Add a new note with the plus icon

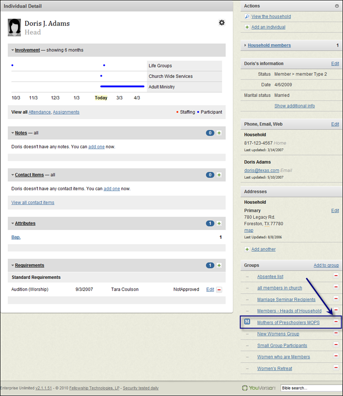click(x=219, y=133)
